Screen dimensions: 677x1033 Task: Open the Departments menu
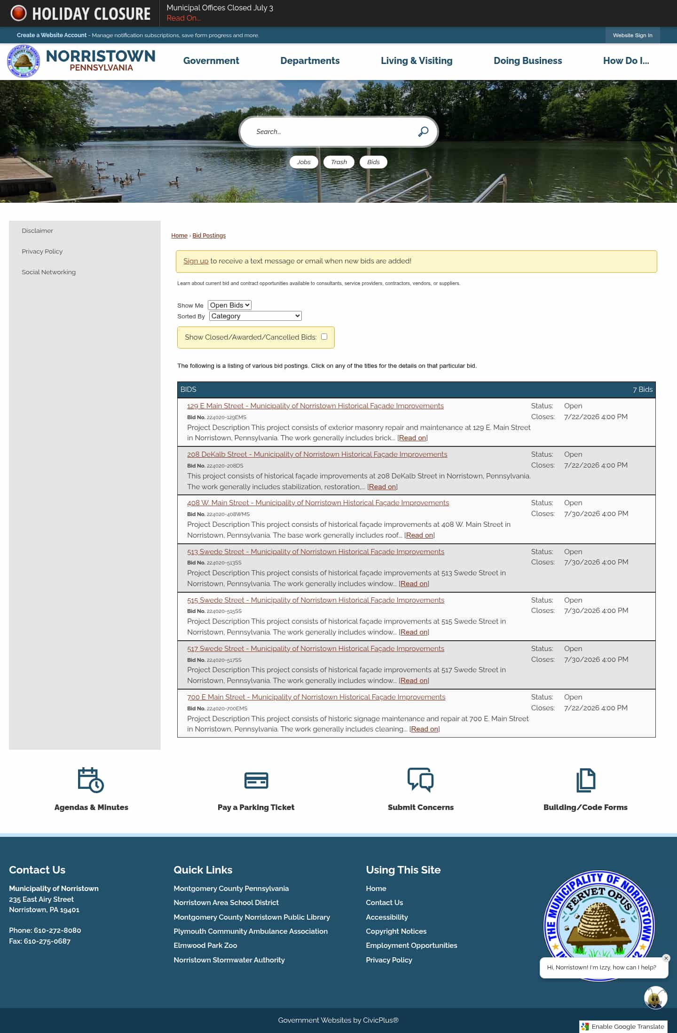tap(310, 61)
